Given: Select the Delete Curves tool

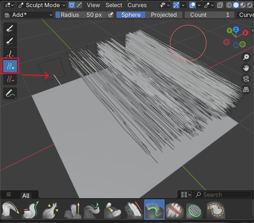Looking at the screenshot, I should coord(10,79).
